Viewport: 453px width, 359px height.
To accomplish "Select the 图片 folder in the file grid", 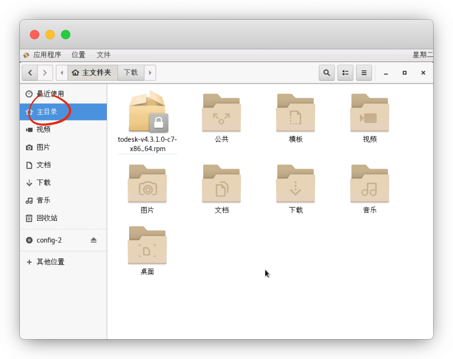I will tap(147, 183).
